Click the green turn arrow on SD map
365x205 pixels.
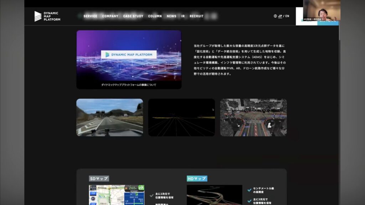(x=141, y=188)
